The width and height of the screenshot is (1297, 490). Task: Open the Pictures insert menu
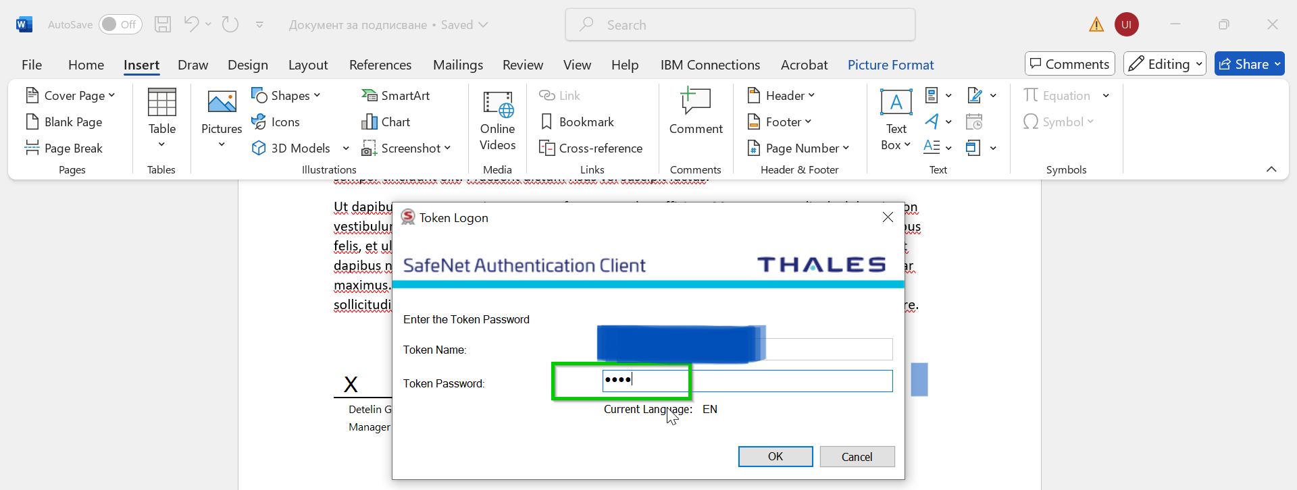tap(222, 119)
